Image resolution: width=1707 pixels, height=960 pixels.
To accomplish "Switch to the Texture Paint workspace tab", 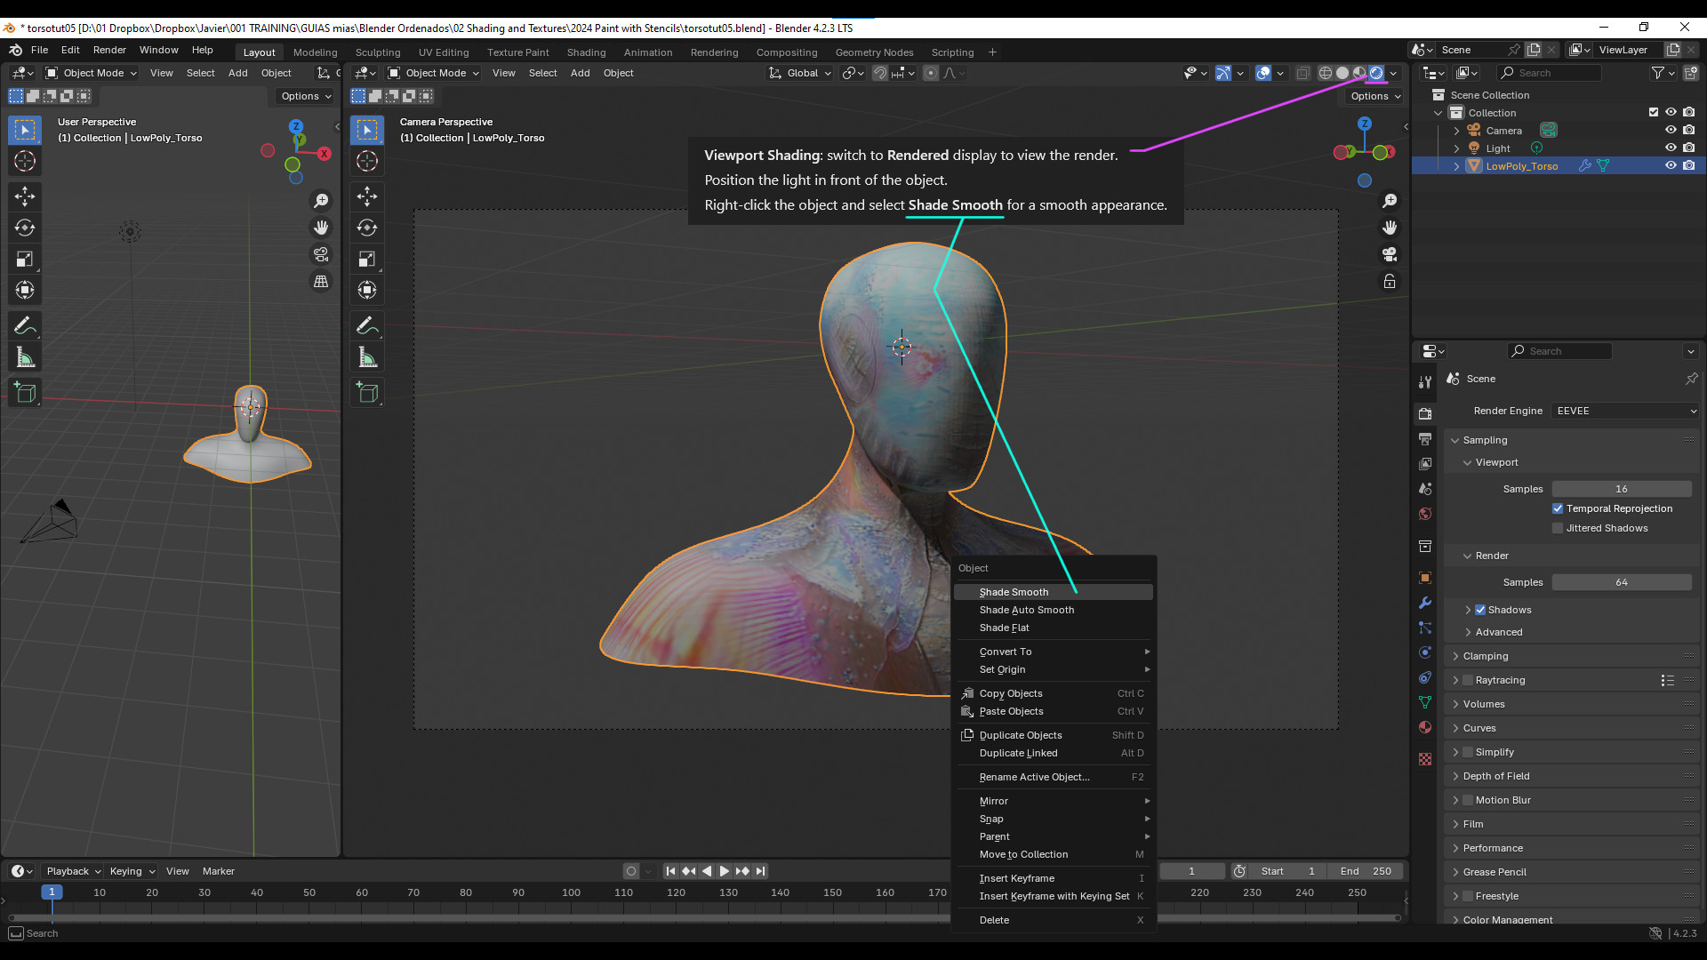I will point(517,52).
